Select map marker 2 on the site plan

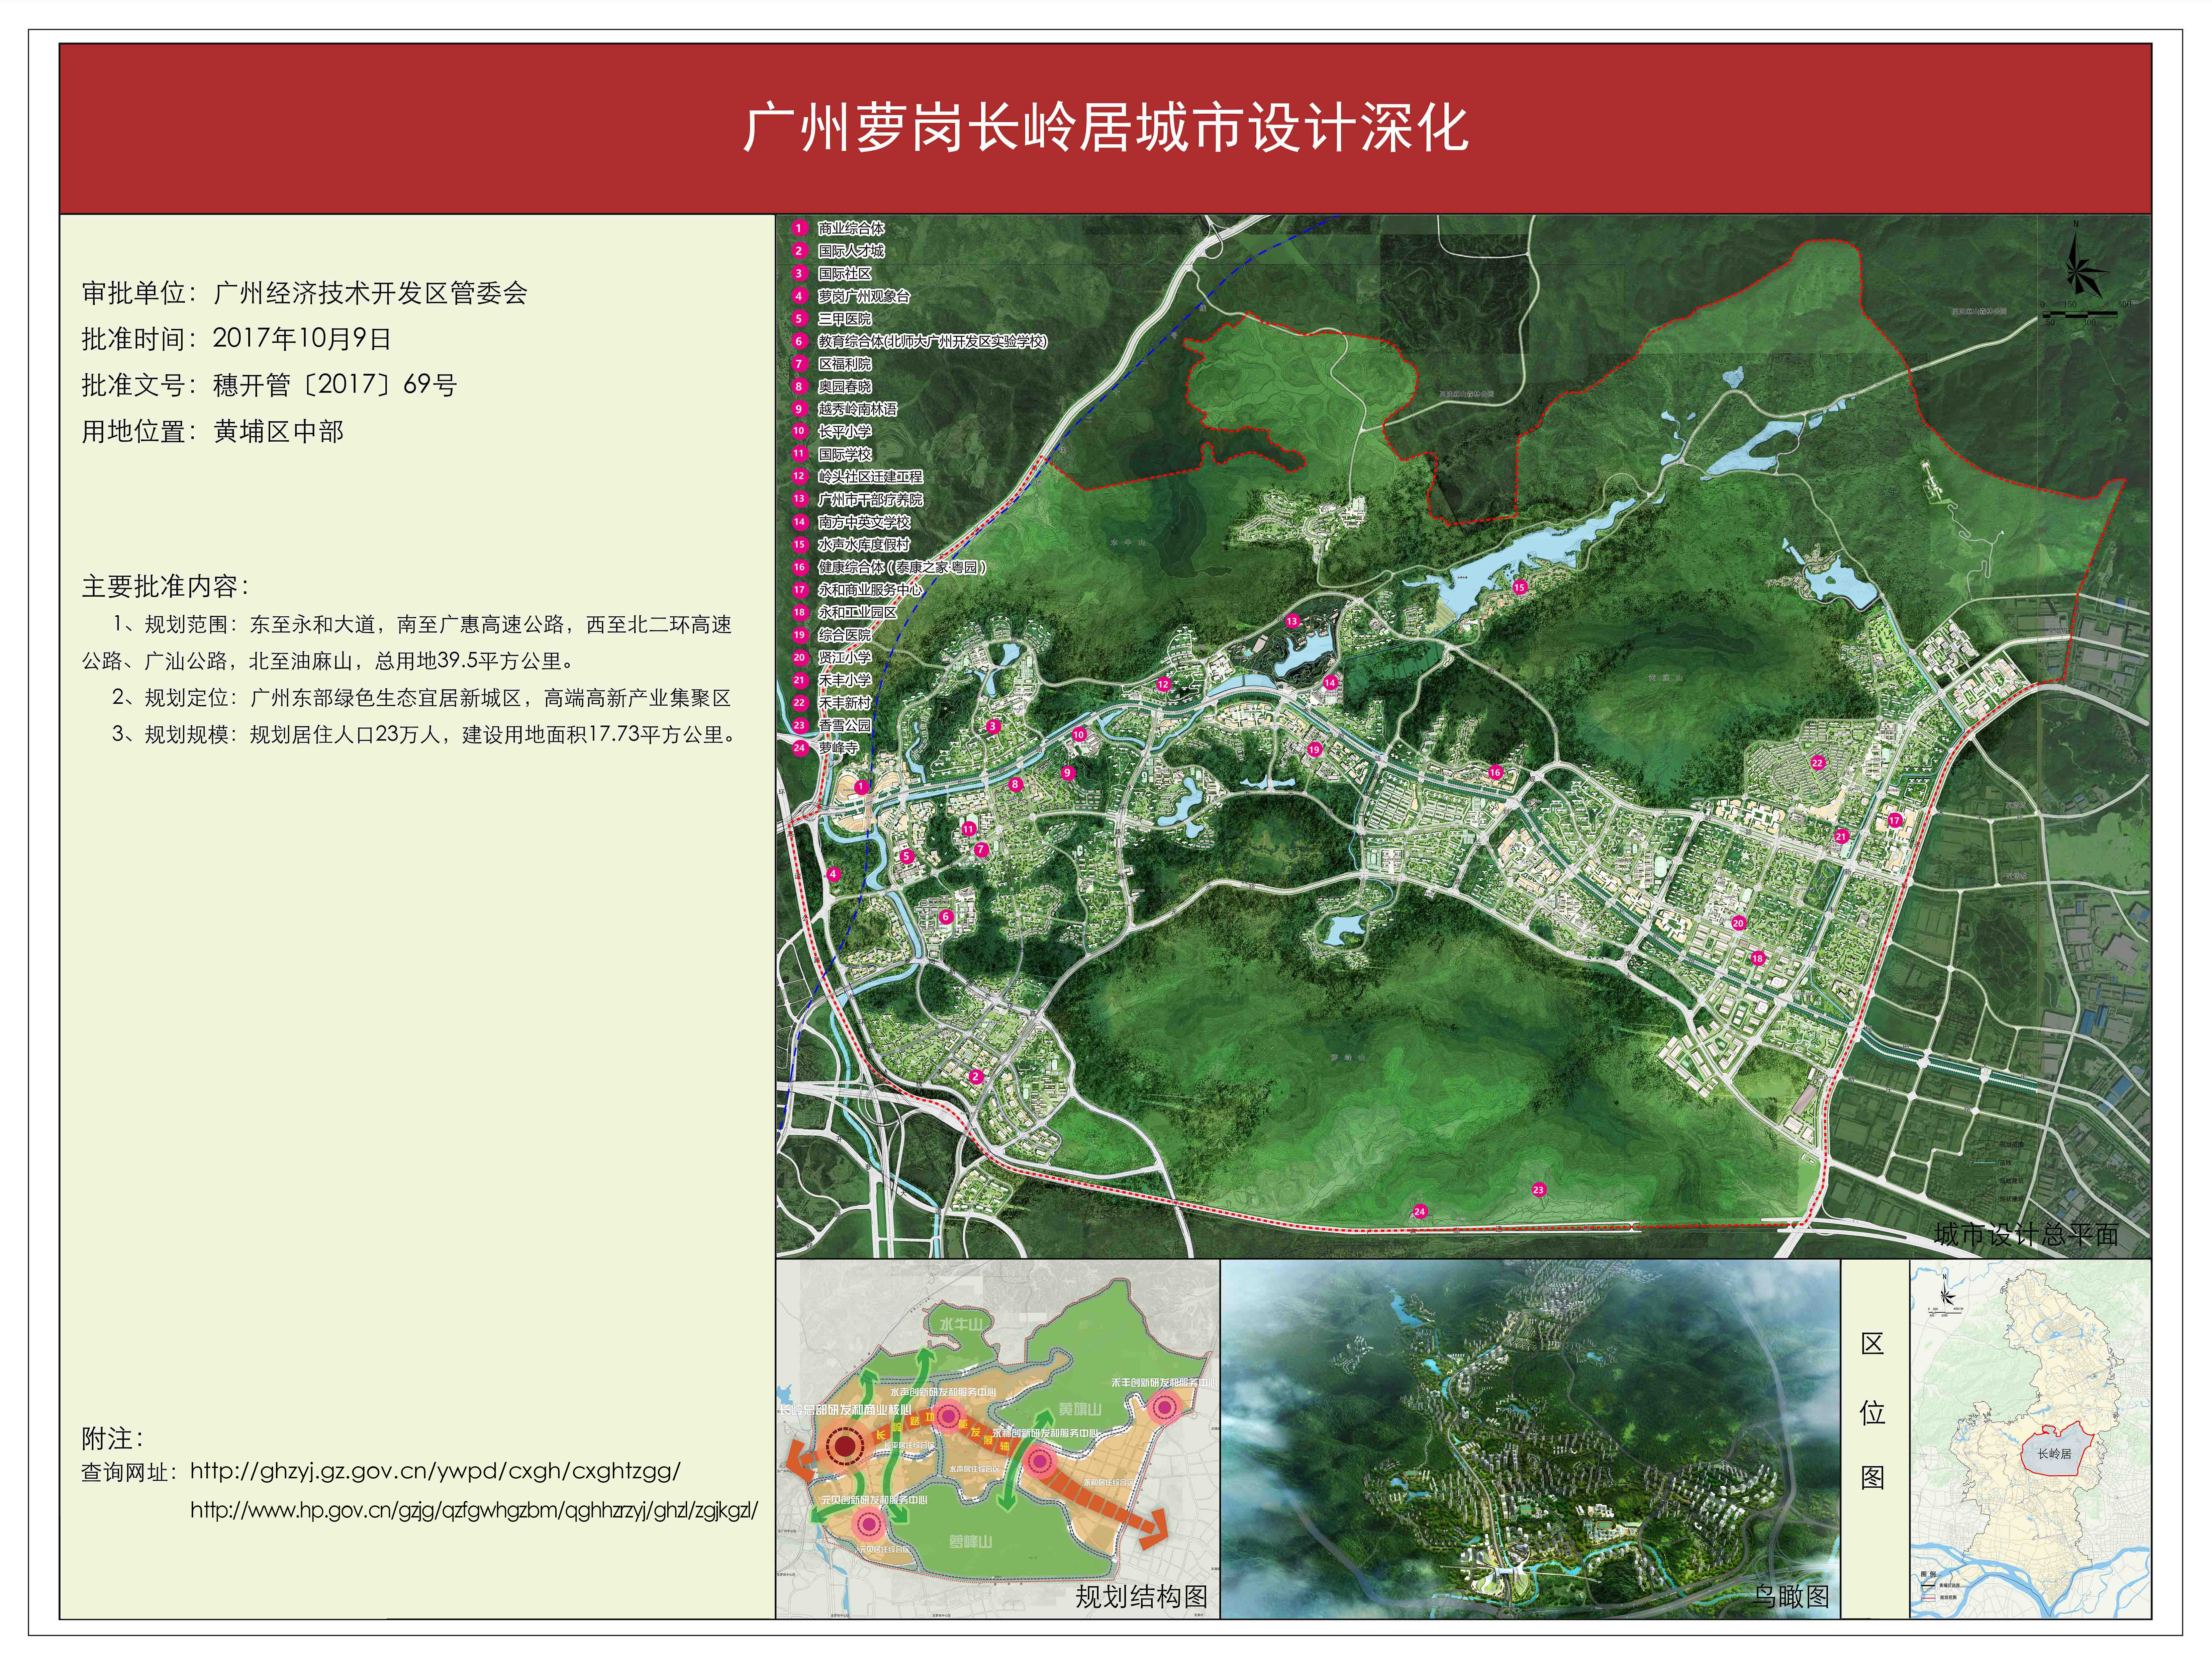976,1077
